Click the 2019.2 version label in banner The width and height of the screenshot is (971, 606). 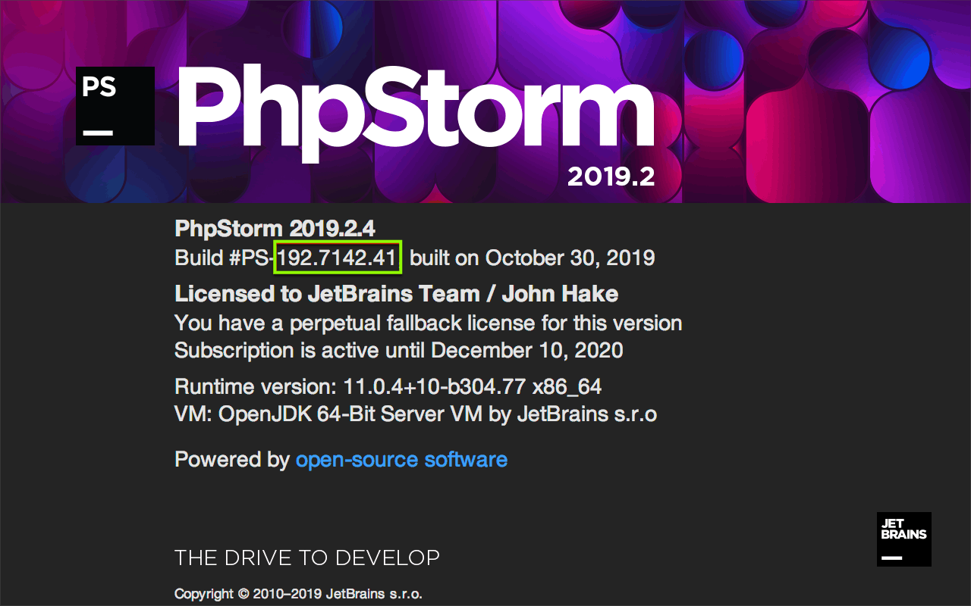pos(611,176)
